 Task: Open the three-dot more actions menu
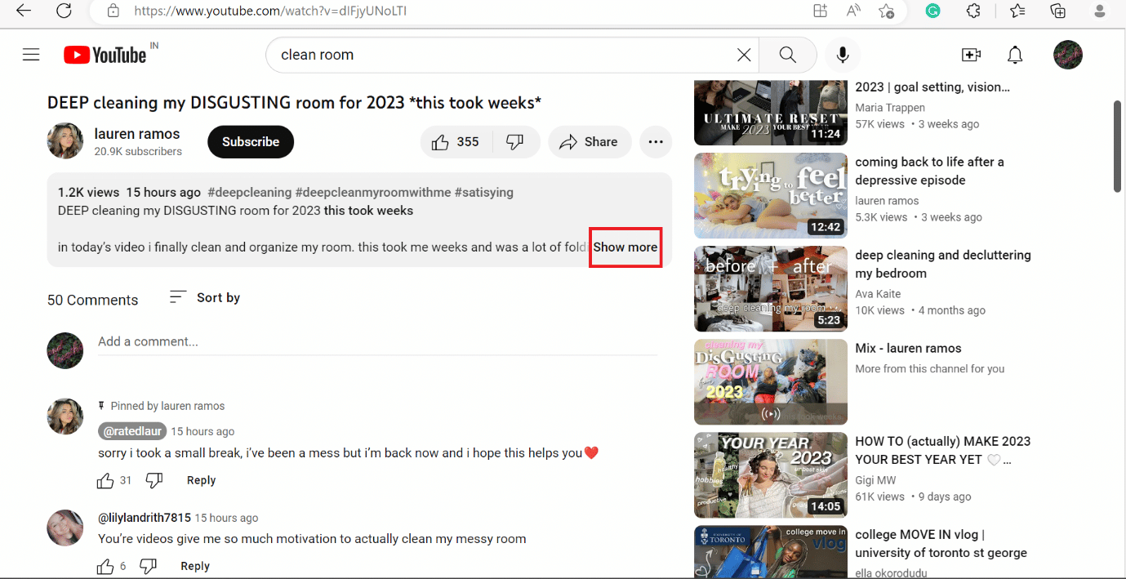[655, 142]
